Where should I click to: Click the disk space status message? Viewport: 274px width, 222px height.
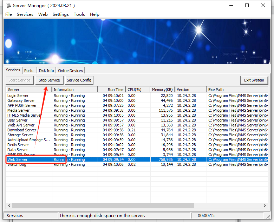pyautogui.click(x=102, y=216)
